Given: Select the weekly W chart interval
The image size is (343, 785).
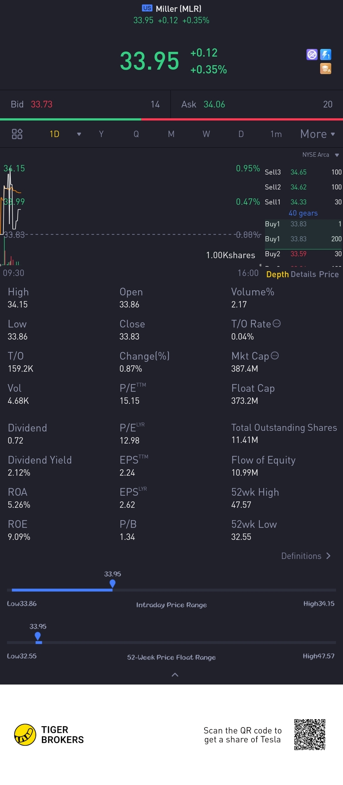Looking at the screenshot, I should (x=206, y=134).
